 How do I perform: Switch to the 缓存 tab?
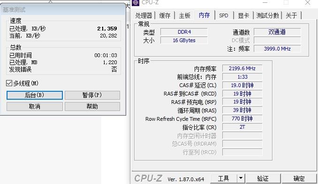pyautogui.click(x=165, y=15)
